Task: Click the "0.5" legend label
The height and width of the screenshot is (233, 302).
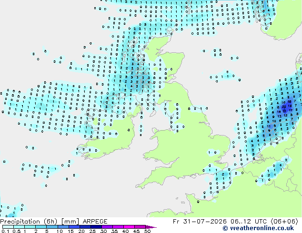Action: (17, 231)
